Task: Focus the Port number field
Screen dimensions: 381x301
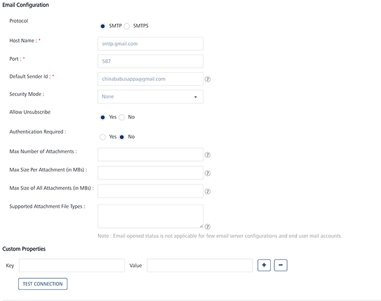Action: 150,61
